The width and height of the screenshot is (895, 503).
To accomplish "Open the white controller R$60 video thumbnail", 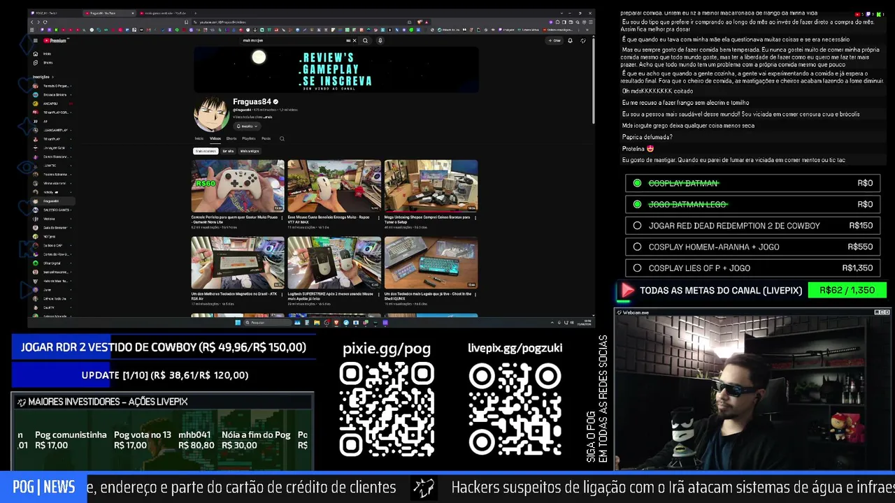I will 238,186.
